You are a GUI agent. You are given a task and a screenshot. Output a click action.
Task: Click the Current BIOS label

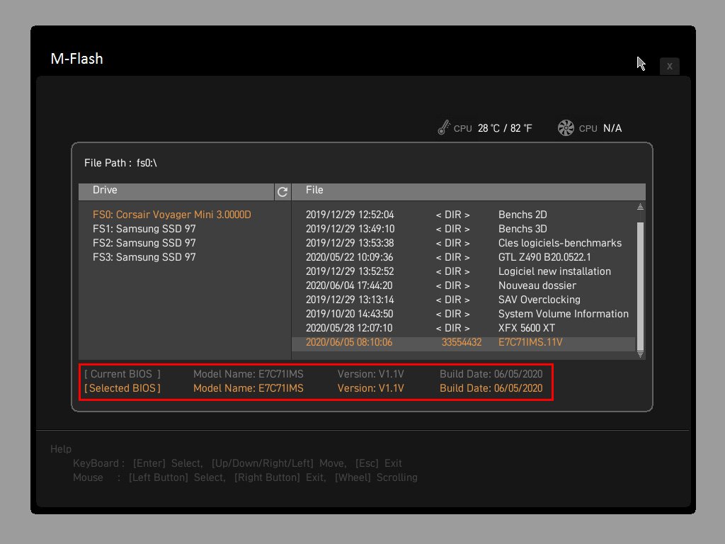tap(122, 374)
